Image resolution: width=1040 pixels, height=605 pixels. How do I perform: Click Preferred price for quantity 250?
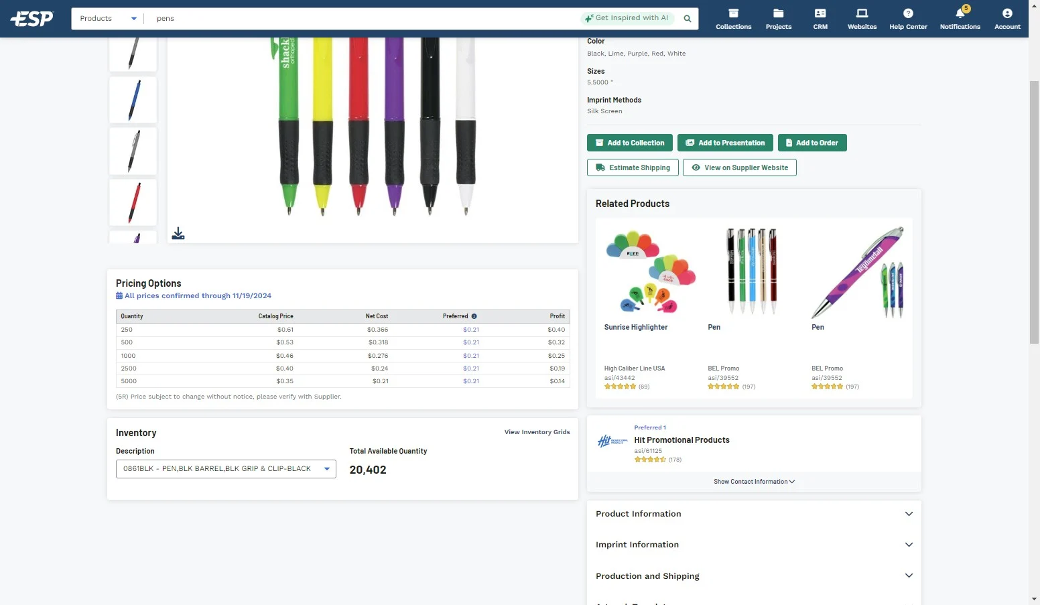pos(471,330)
